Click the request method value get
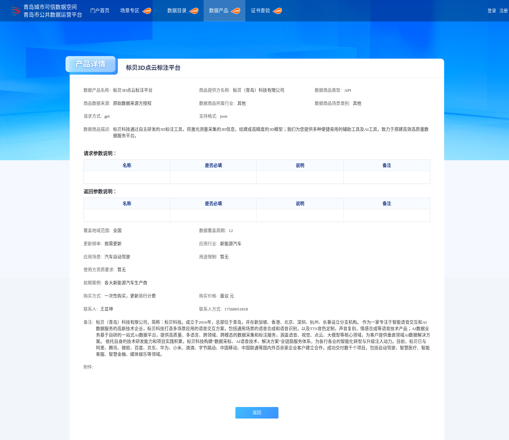The width and height of the screenshot is (509, 440). 107,116
